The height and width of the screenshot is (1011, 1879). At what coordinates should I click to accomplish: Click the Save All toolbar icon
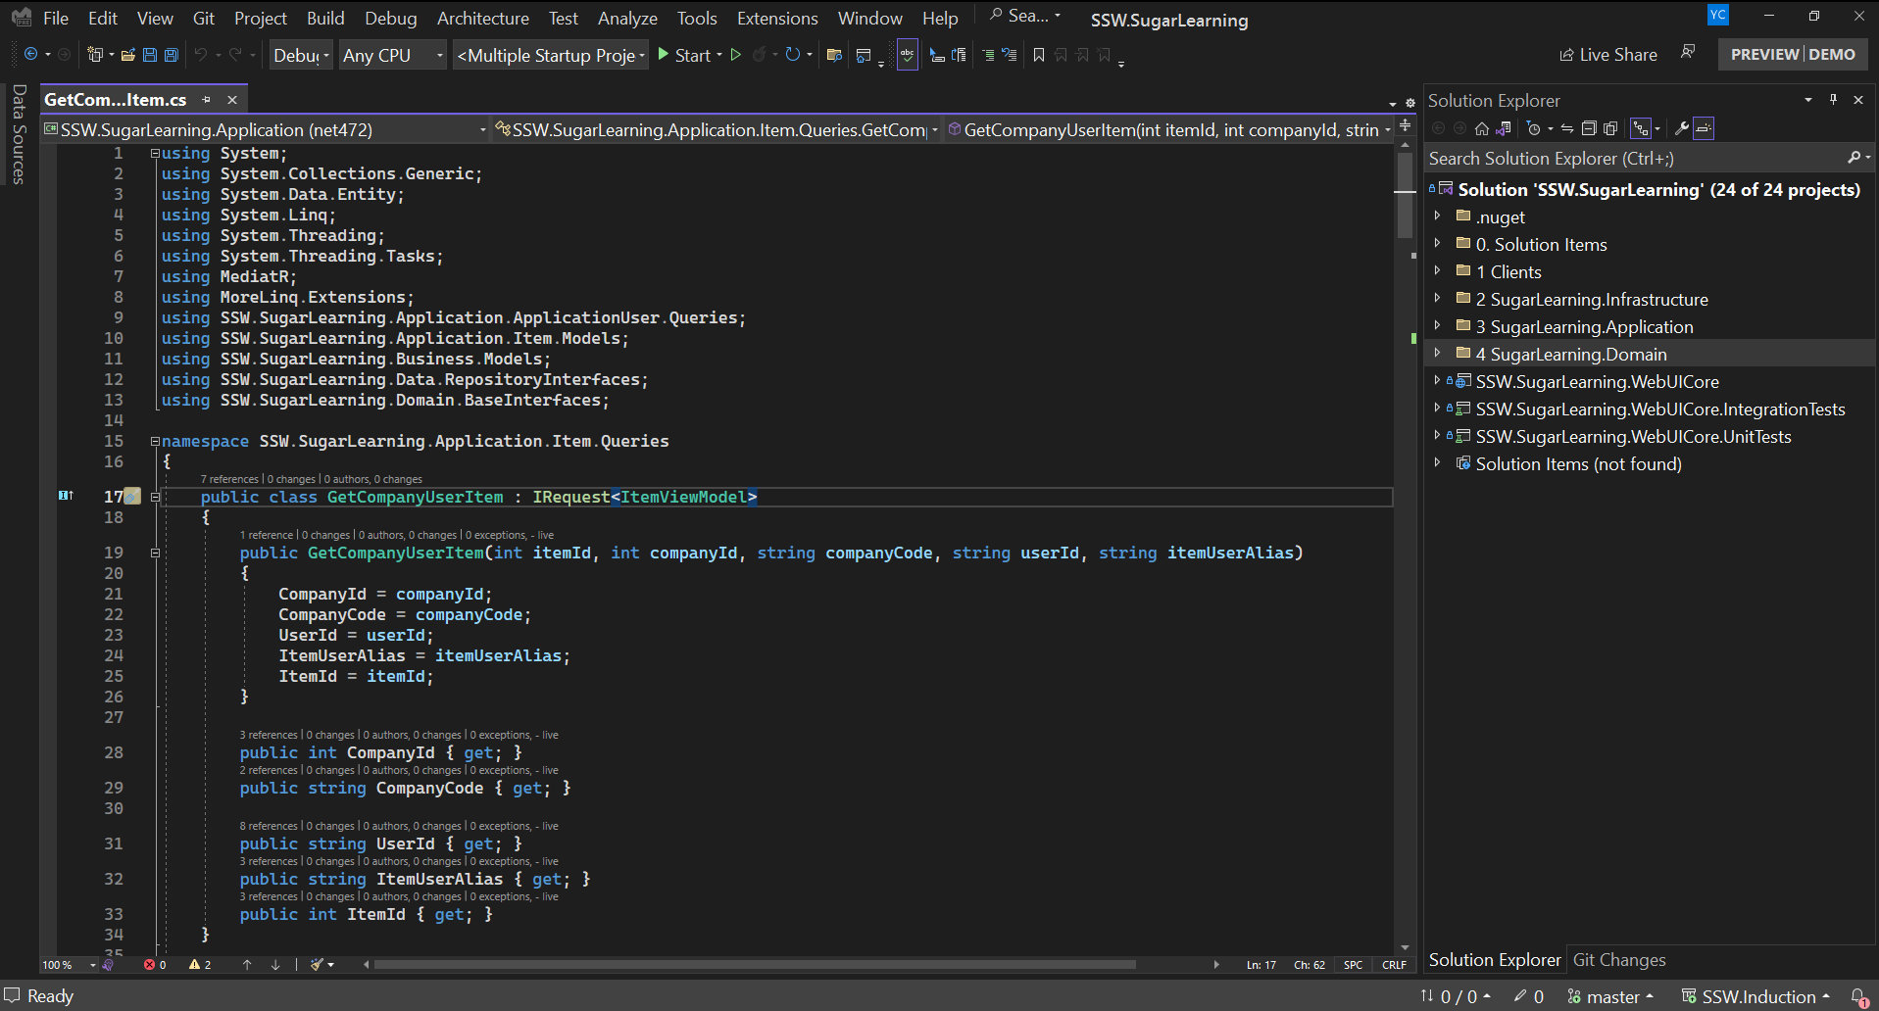pos(172,55)
